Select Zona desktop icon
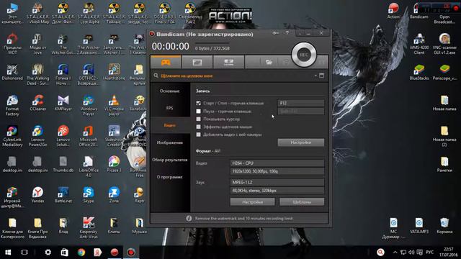 pos(114,195)
